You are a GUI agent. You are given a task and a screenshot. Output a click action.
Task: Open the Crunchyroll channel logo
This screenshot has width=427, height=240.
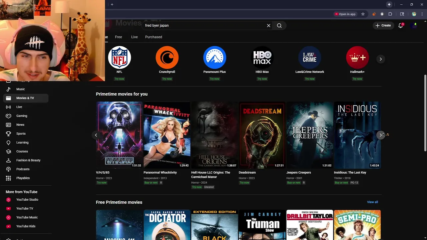167,58
